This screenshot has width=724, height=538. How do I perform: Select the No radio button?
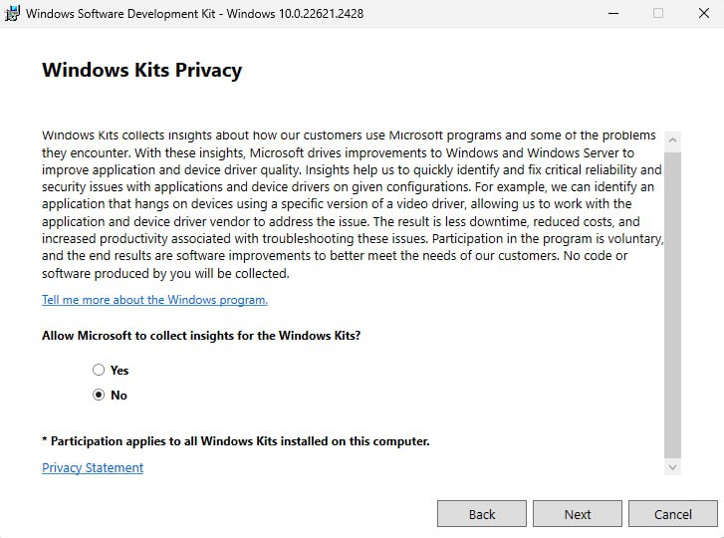coord(99,395)
